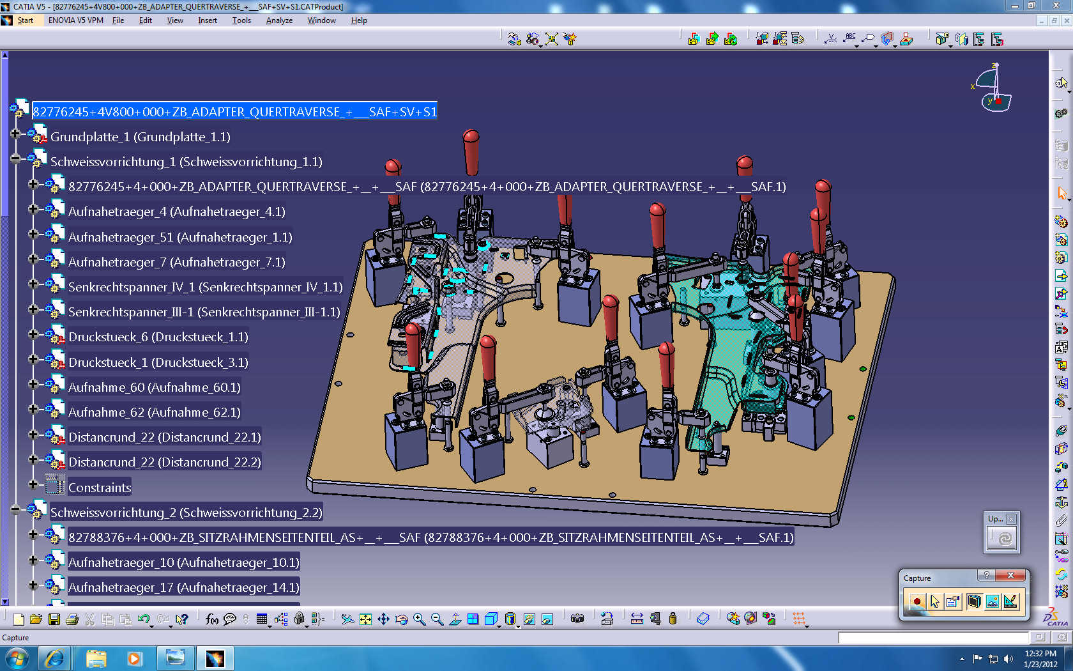Expand the Aufnahetraeger_4 tree node
The width and height of the screenshot is (1073, 671).
click(33, 209)
